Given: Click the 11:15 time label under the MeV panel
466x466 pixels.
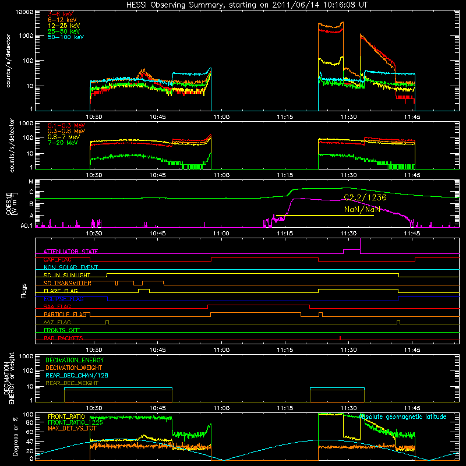Looking at the screenshot, I should (x=285, y=175).
